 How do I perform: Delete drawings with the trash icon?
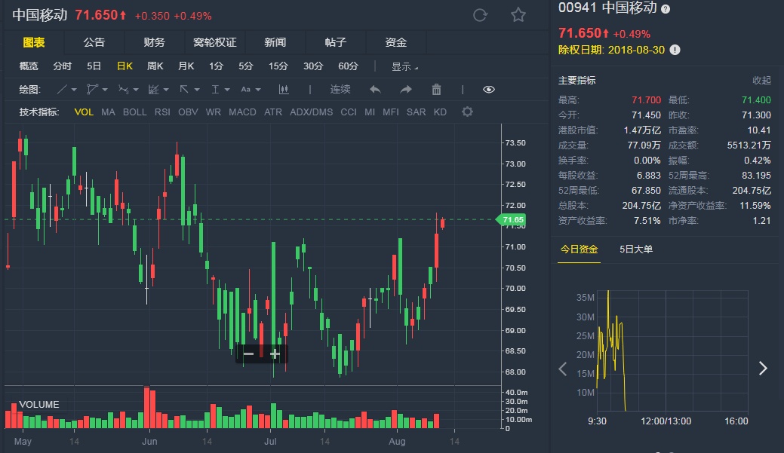pyautogui.click(x=436, y=90)
